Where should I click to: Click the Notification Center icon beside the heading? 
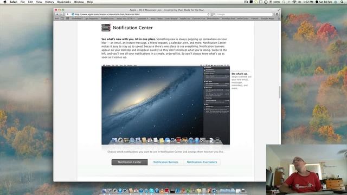(x=106, y=28)
